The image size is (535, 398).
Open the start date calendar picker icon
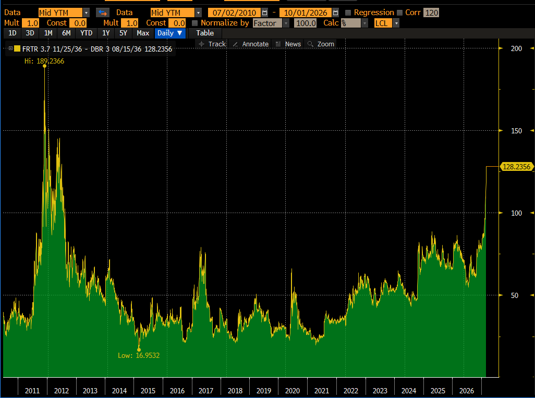[264, 13]
